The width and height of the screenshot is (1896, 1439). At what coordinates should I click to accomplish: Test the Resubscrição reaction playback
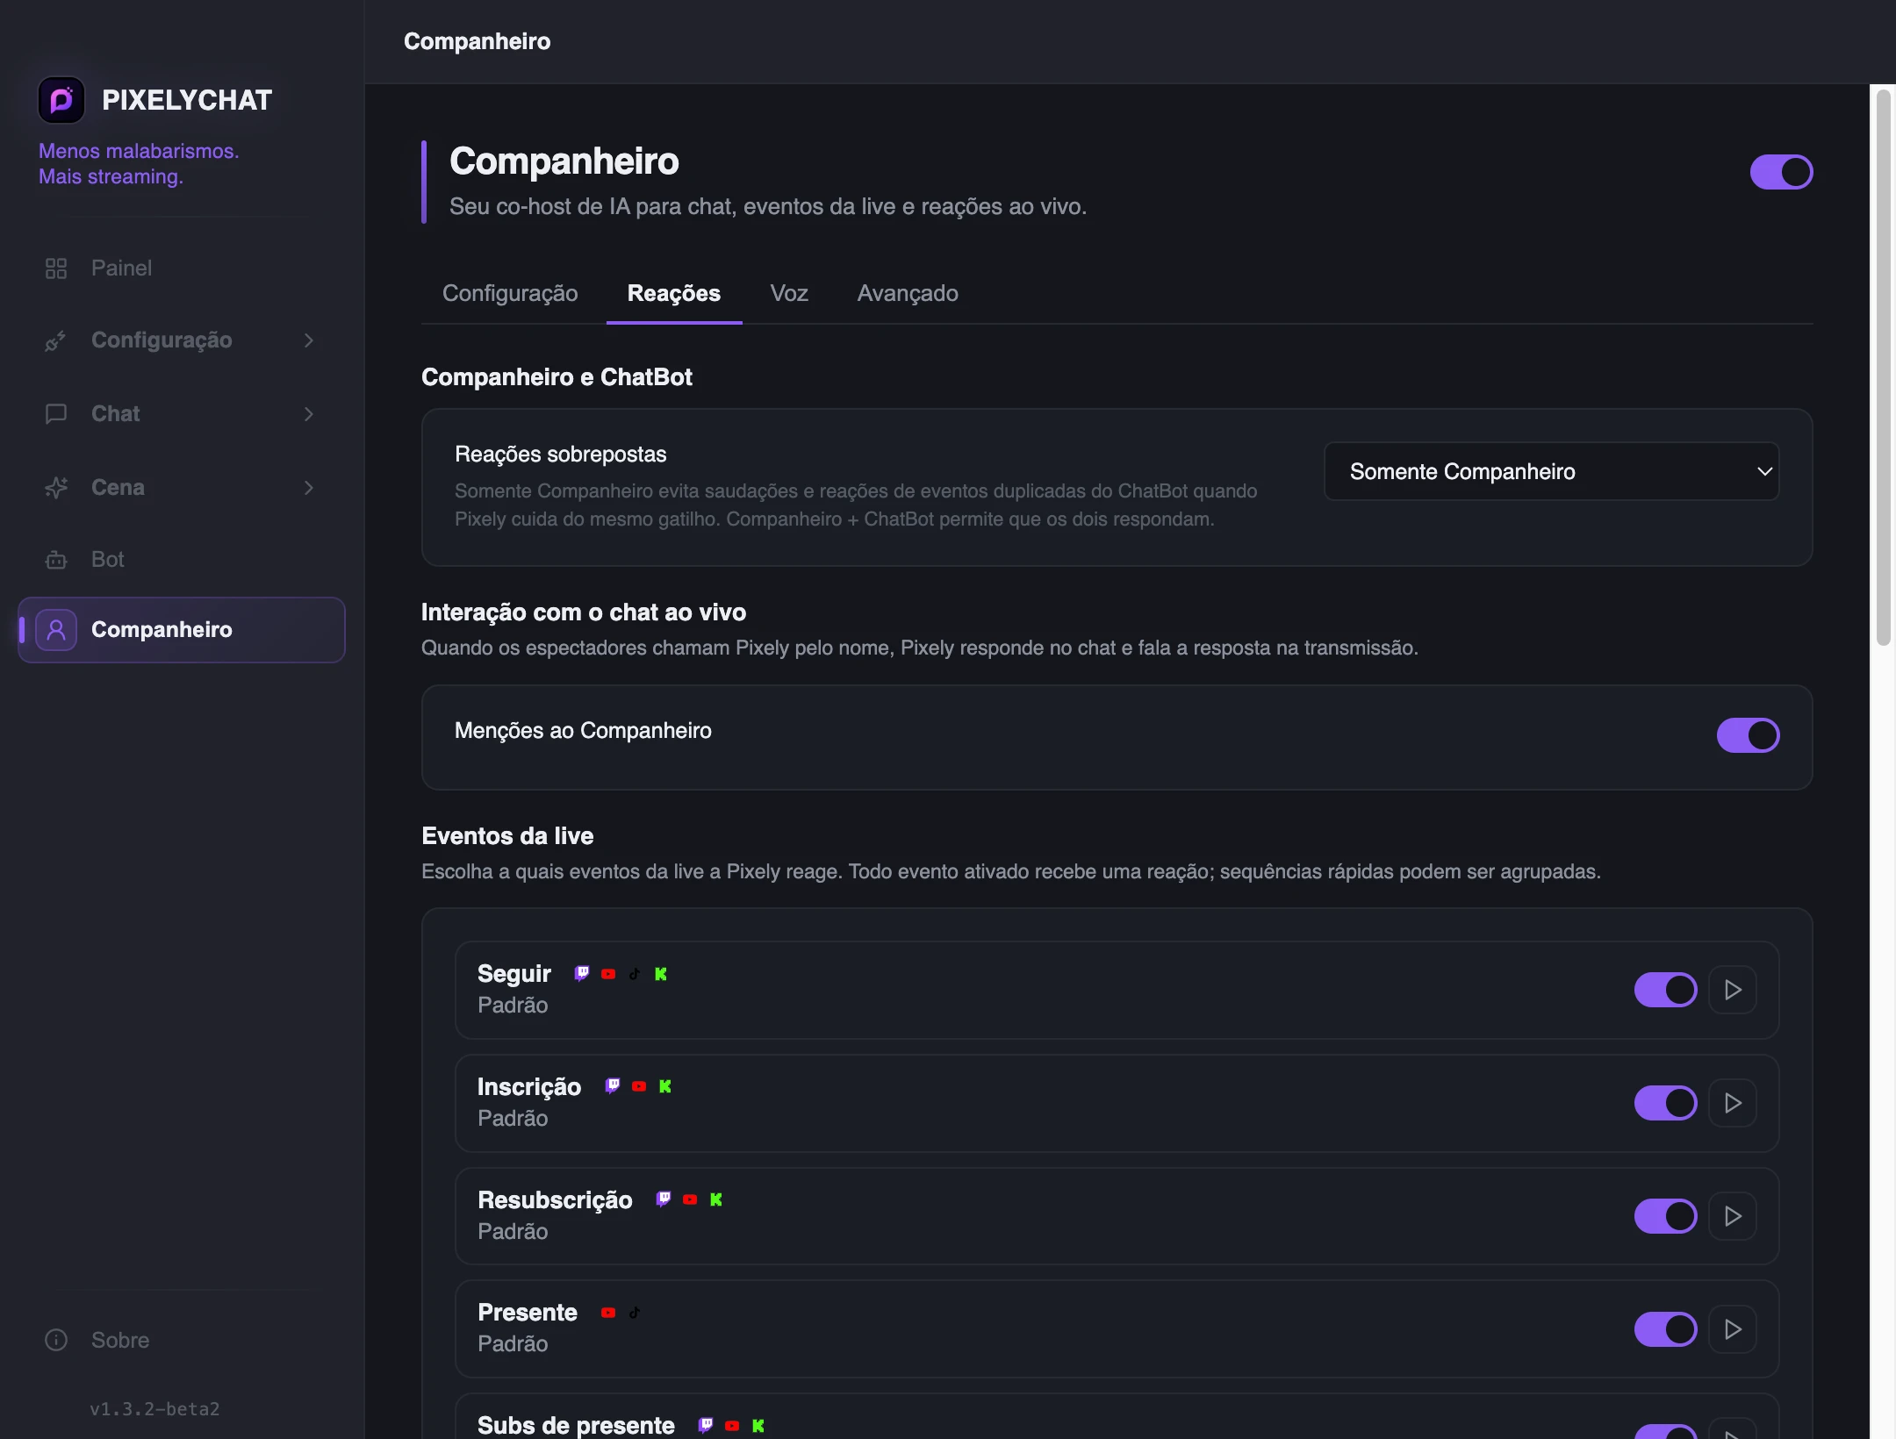[1732, 1216]
